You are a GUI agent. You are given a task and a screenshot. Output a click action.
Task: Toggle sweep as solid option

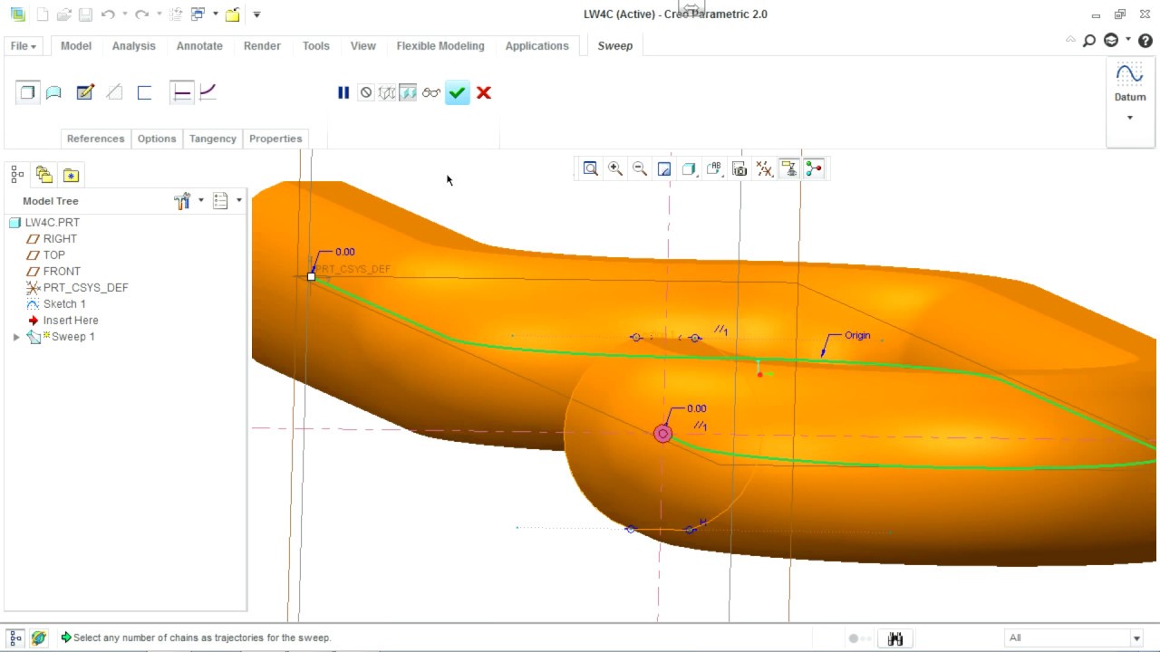[28, 92]
